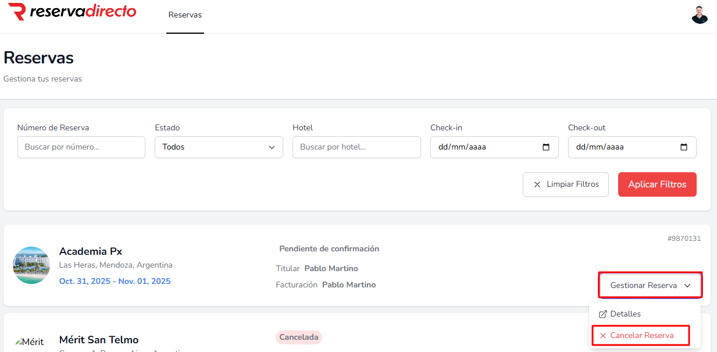This screenshot has height=352, width=717.
Task: Click the Detalles external-link icon
Action: click(603, 314)
